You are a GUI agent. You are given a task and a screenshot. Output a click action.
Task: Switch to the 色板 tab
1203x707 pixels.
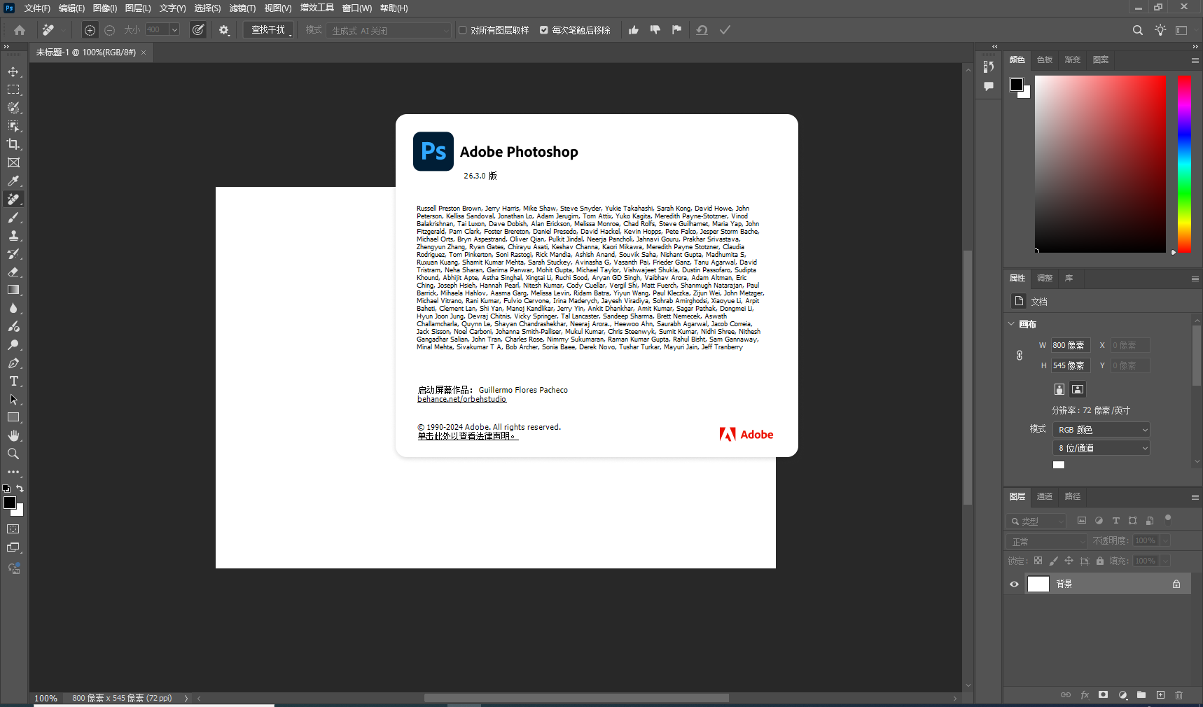(1045, 59)
